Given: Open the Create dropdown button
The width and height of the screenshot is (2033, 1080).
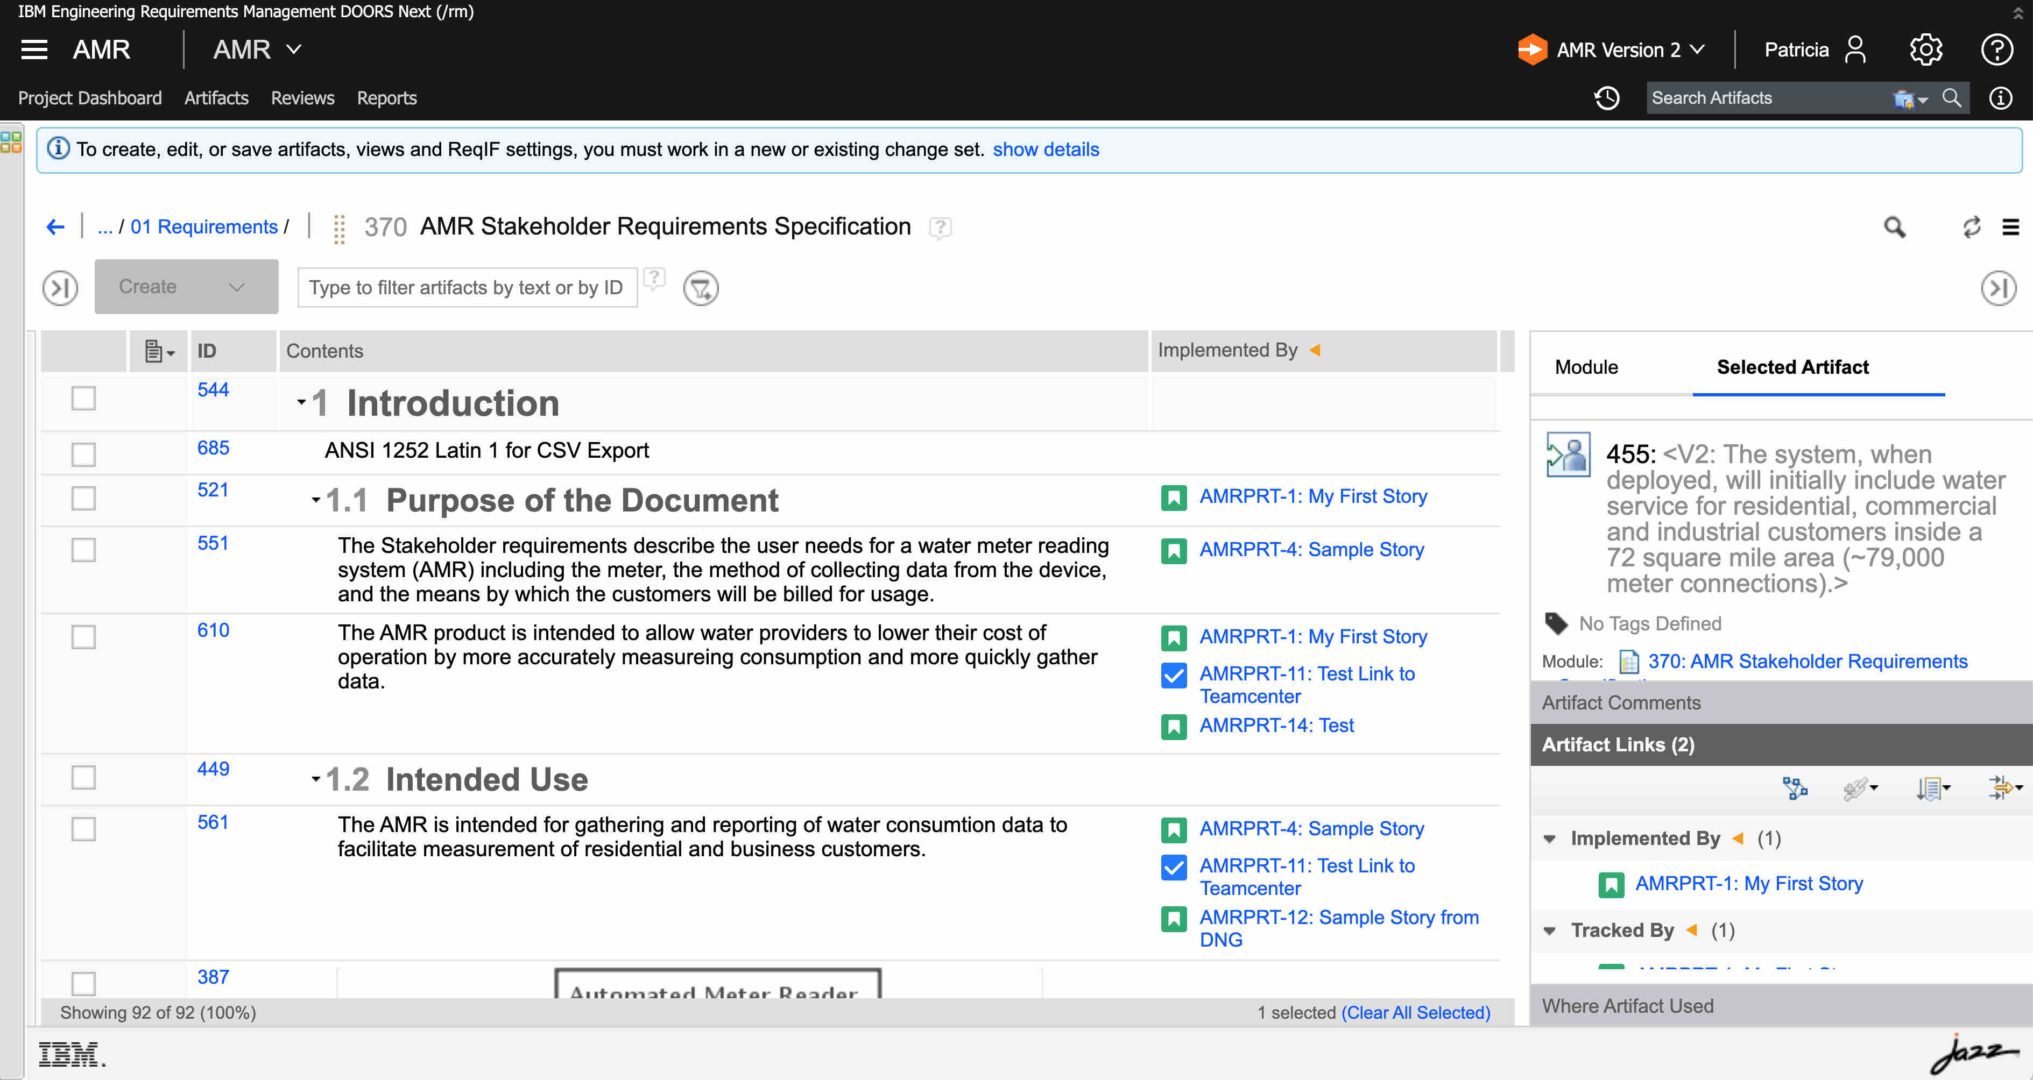Looking at the screenshot, I should click(186, 286).
